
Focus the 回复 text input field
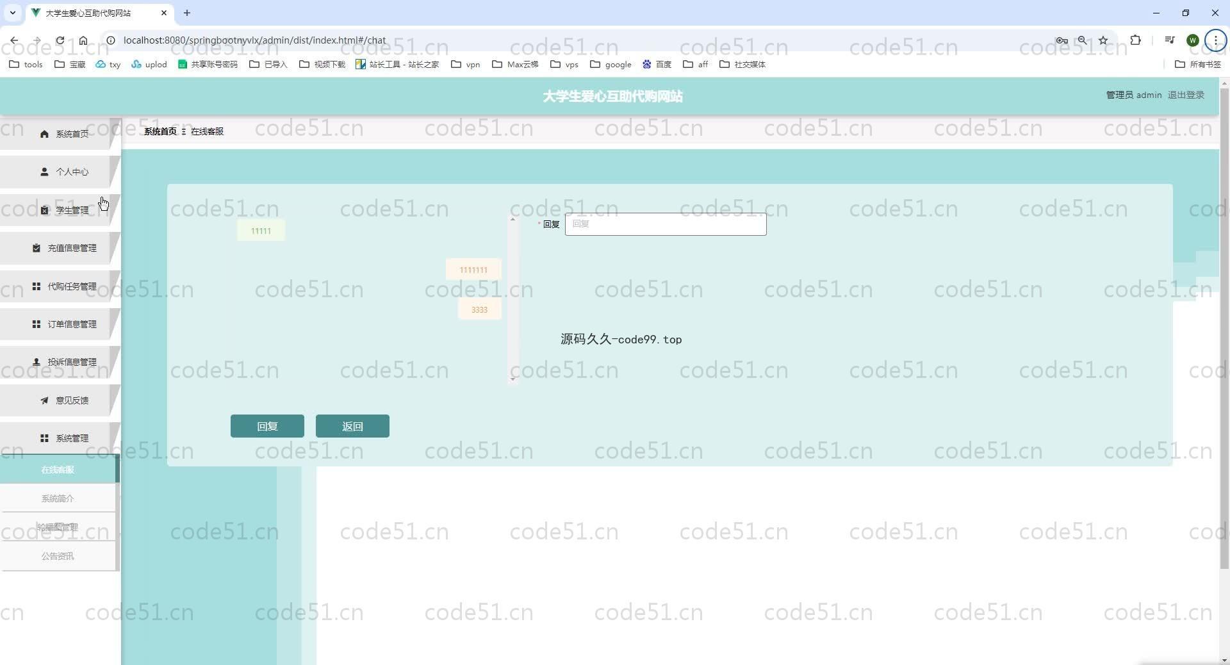pyautogui.click(x=666, y=224)
